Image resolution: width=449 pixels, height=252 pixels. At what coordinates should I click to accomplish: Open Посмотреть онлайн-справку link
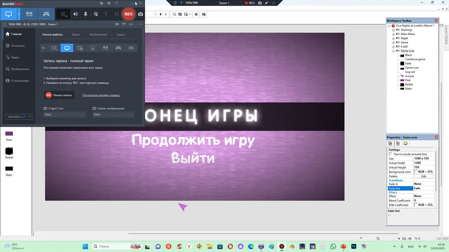pos(101,95)
